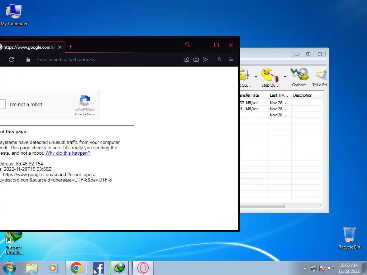The height and width of the screenshot is (275, 367).
Task: Select row with 37 MB/sec transfer rate
Action: (x=282, y=103)
